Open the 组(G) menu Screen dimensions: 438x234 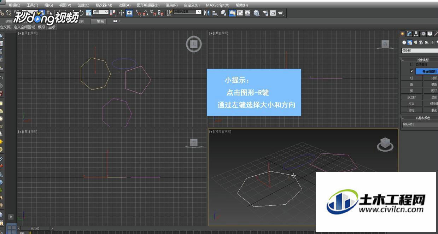tap(49, 5)
